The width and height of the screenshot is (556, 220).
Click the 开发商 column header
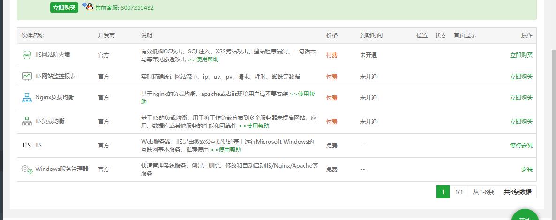pyautogui.click(x=106, y=36)
